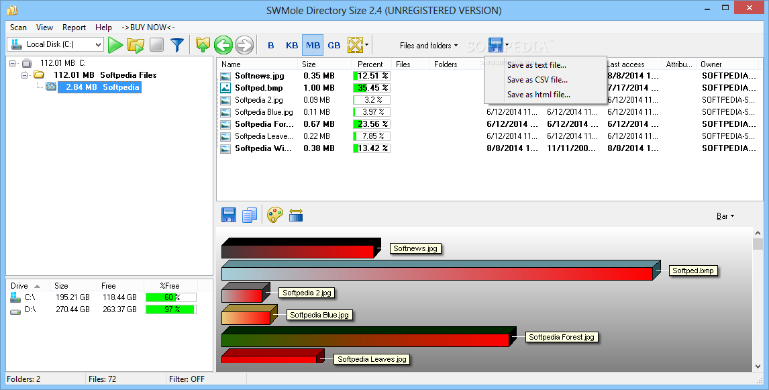Sort by Folders column header
769x390 pixels.
(455, 64)
